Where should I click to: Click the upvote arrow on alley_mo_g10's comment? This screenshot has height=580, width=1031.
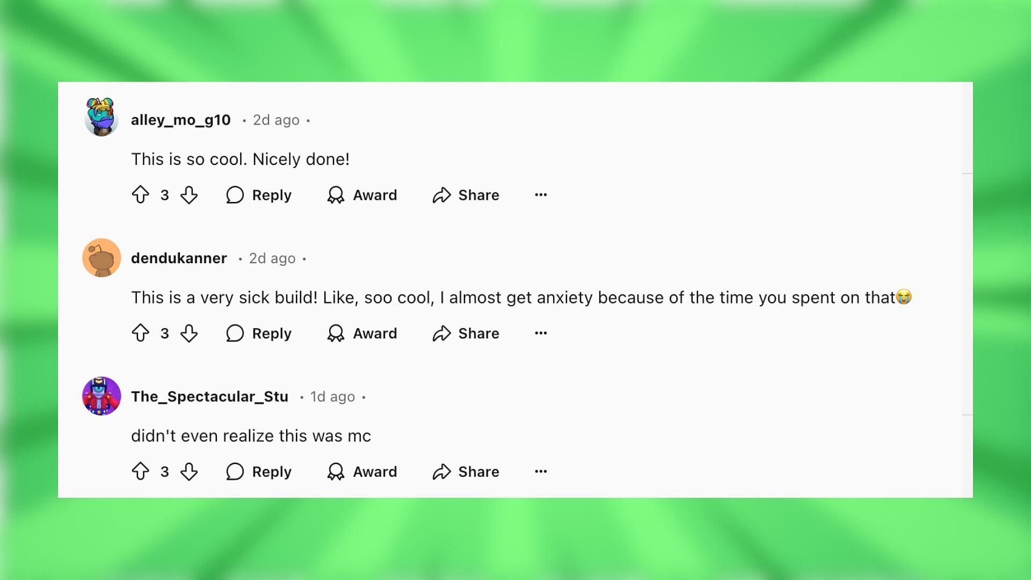140,195
